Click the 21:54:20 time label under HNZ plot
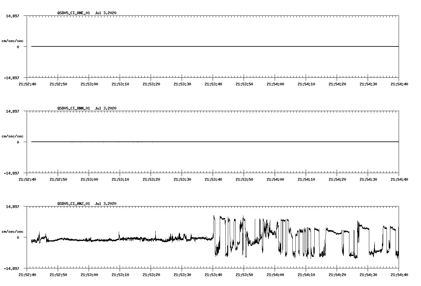This screenshot has width=421, height=286. 337,275
